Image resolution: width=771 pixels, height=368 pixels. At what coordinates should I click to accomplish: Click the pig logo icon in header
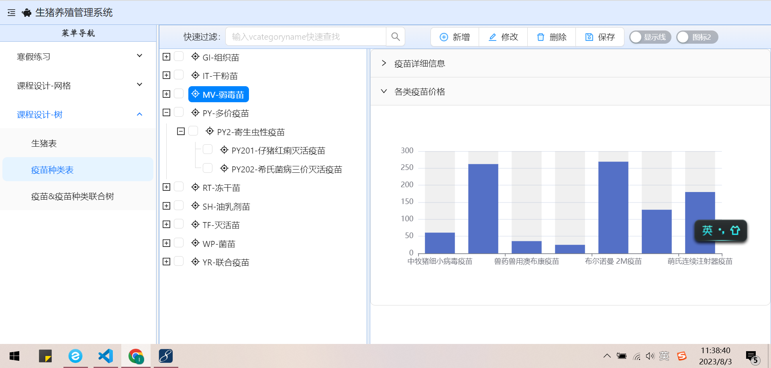coord(27,13)
